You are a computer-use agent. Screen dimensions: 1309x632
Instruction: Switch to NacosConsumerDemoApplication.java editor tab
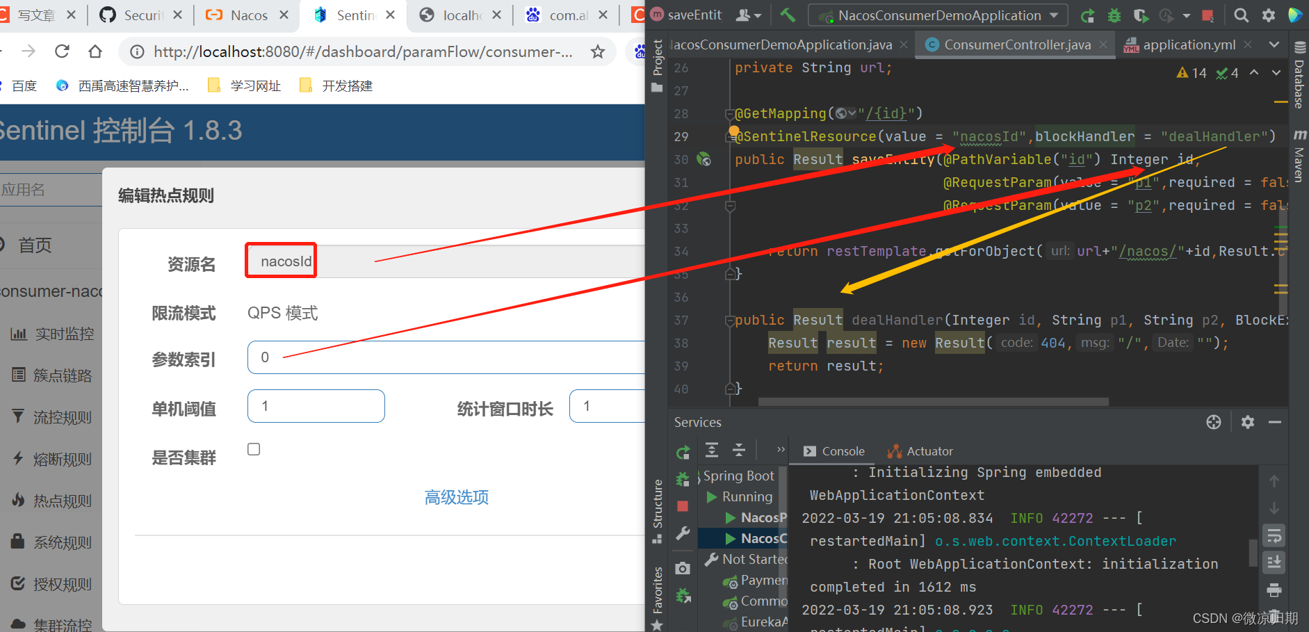(x=781, y=44)
